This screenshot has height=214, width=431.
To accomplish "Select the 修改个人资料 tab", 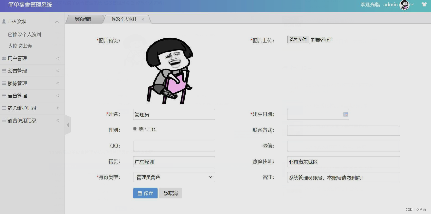I will coord(124,19).
